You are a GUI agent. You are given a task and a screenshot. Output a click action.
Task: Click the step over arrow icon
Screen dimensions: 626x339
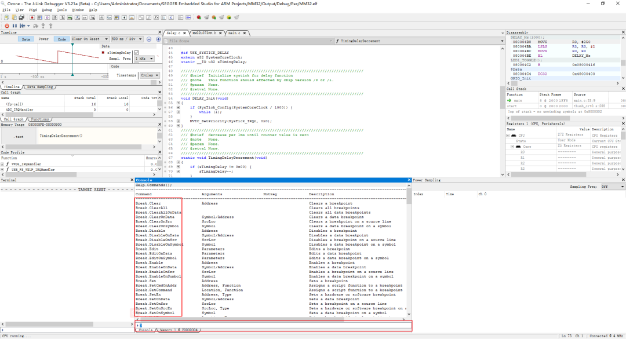click(35, 25)
